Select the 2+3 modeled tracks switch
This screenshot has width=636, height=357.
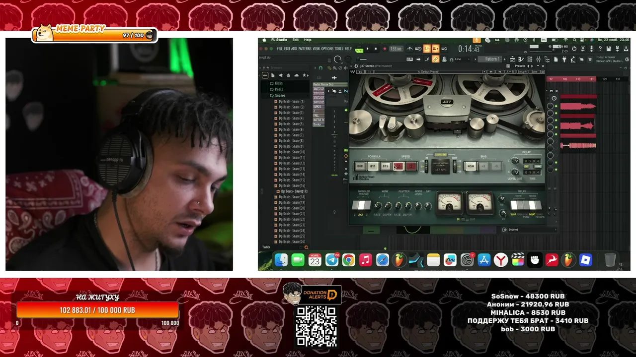coord(361,205)
